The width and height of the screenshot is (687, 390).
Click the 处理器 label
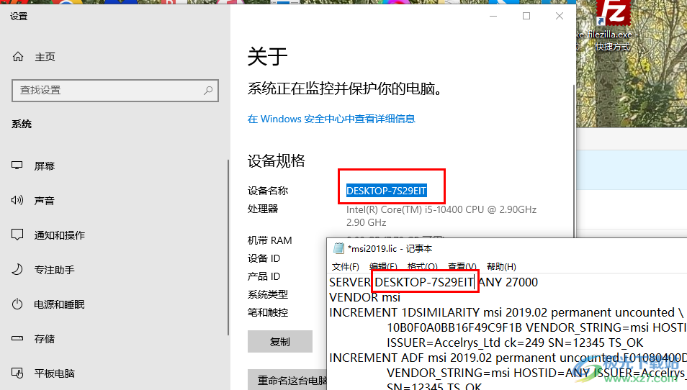pos(263,209)
